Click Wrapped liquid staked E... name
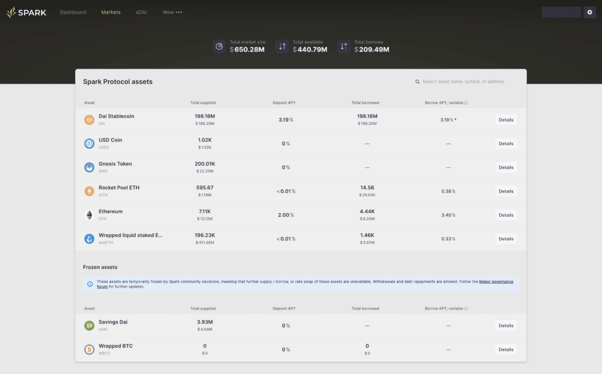The width and height of the screenshot is (602, 374). coord(131,235)
